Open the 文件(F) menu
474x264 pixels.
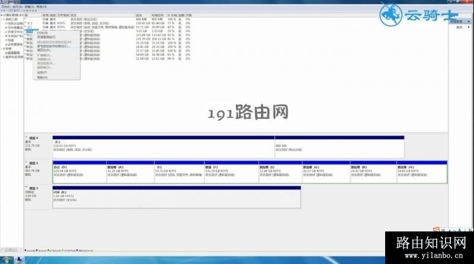pos(5,7)
